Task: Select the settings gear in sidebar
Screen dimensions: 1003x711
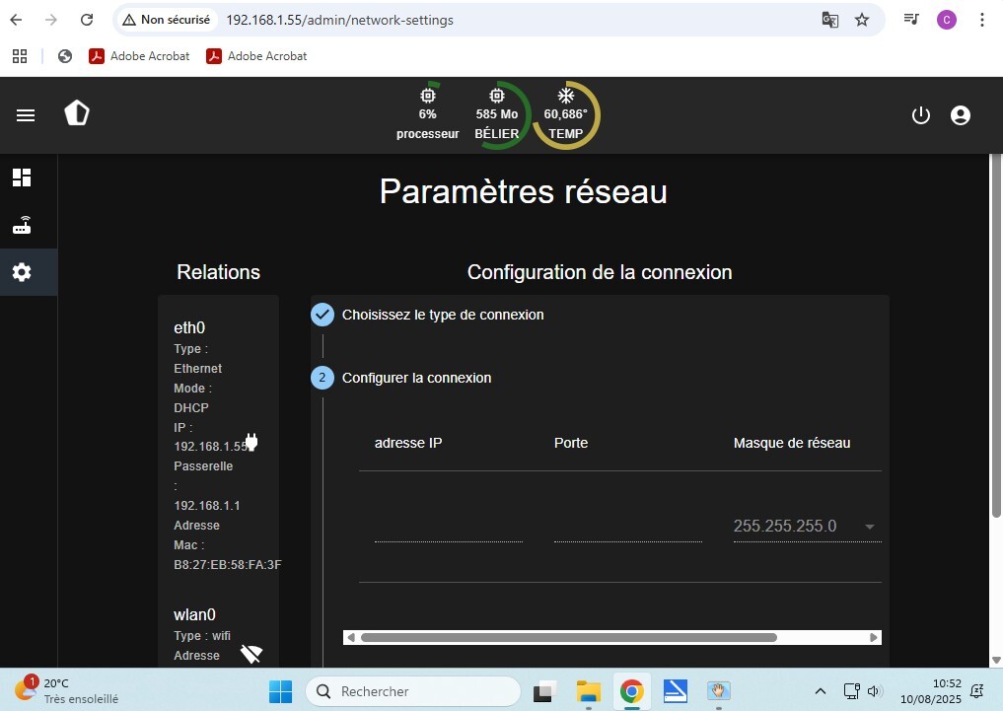Action: click(22, 272)
